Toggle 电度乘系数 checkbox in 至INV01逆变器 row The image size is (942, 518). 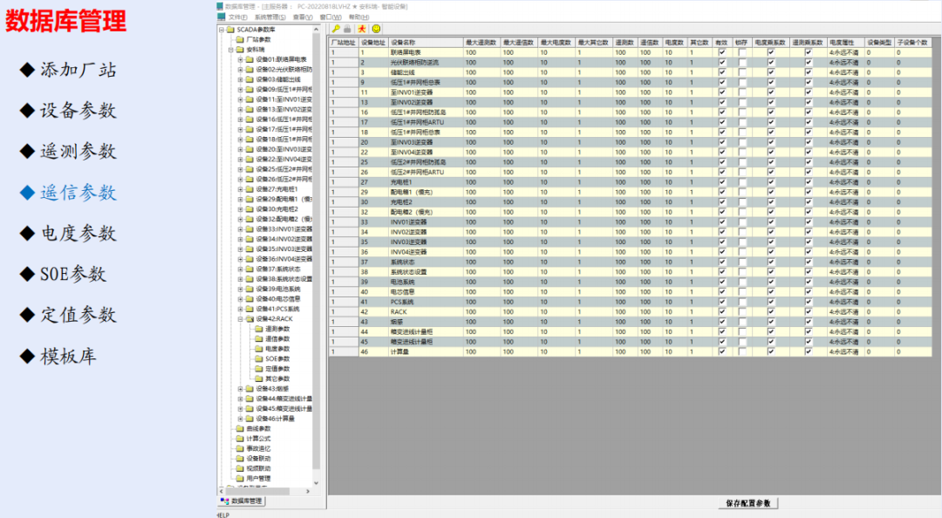point(771,92)
